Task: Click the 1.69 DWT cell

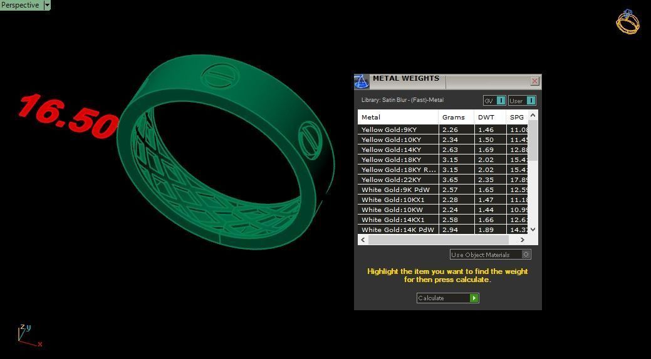Action: [490, 149]
